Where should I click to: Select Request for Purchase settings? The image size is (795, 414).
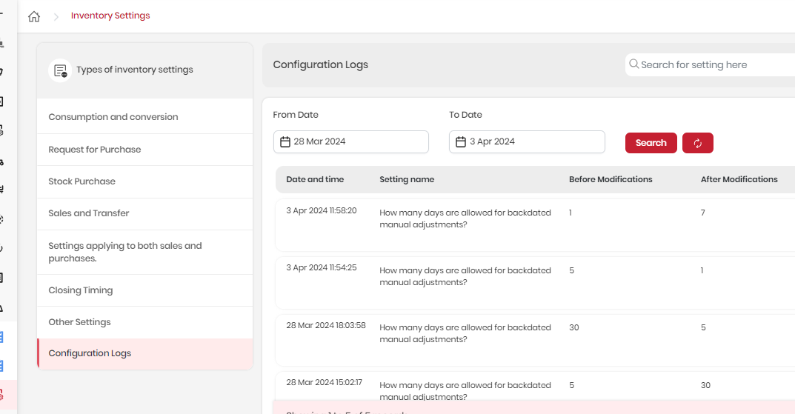[145, 150]
